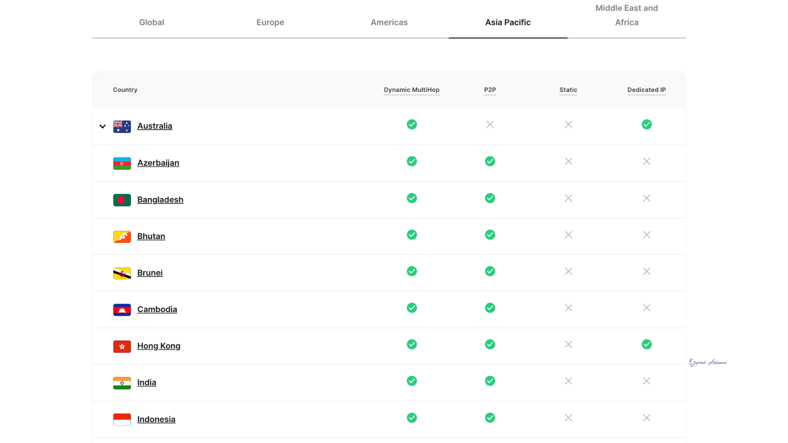Click the Australia flag icon
The height and width of the screenshot is (443, 788).
122,126
